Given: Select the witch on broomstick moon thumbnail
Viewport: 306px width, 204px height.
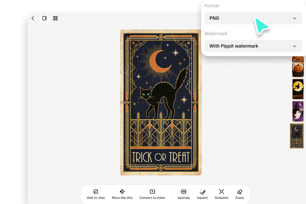Looking at the screenshot, I should pyautogui.click(x=298, y=89).
